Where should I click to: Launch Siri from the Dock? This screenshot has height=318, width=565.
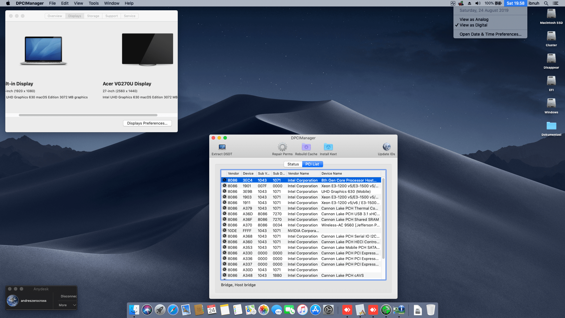point(147,310)
